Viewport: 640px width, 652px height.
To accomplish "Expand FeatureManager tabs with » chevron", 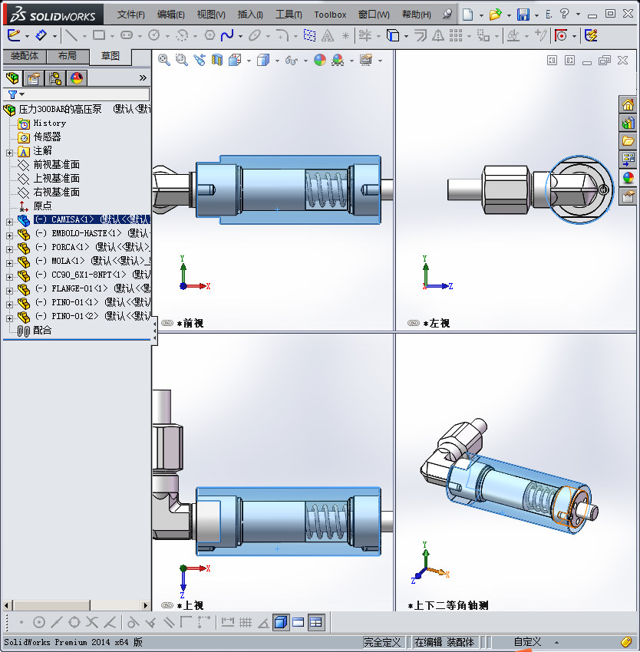I will pyautogui.click(x=143, y=77).
